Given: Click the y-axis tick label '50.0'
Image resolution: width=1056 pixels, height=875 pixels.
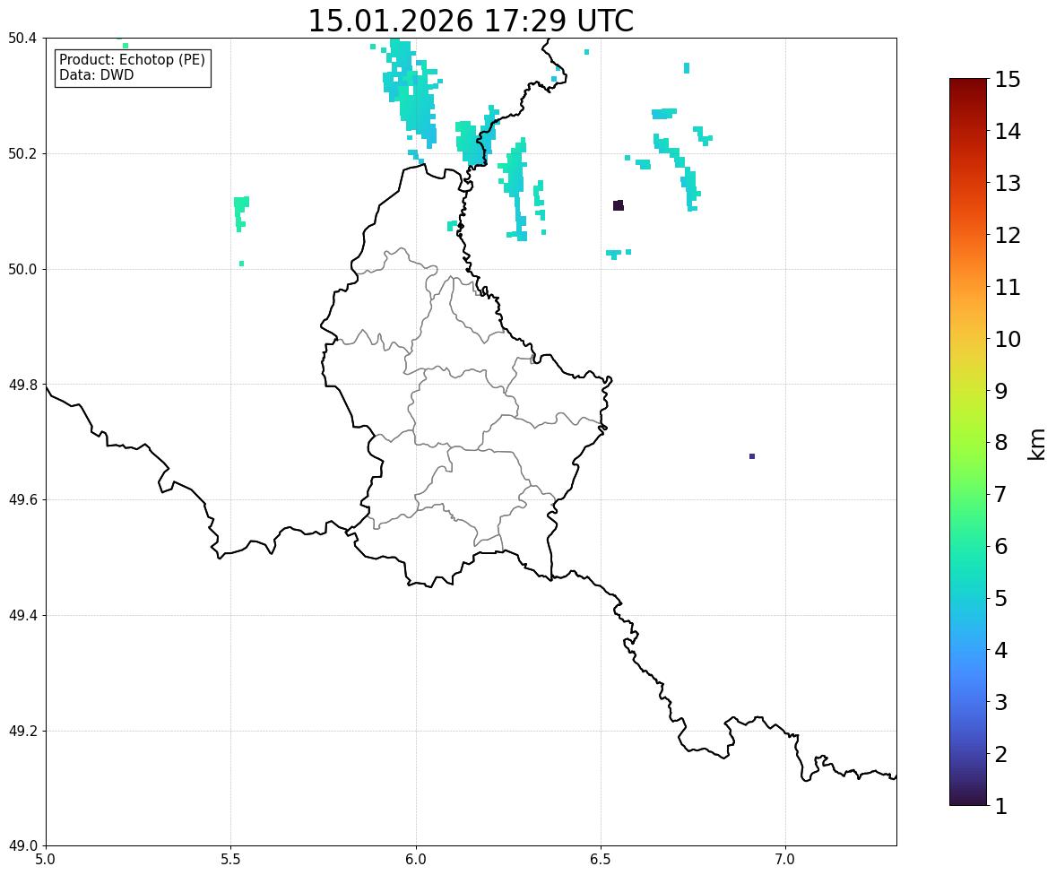Looking at the screenshot, I should [22, 270].
